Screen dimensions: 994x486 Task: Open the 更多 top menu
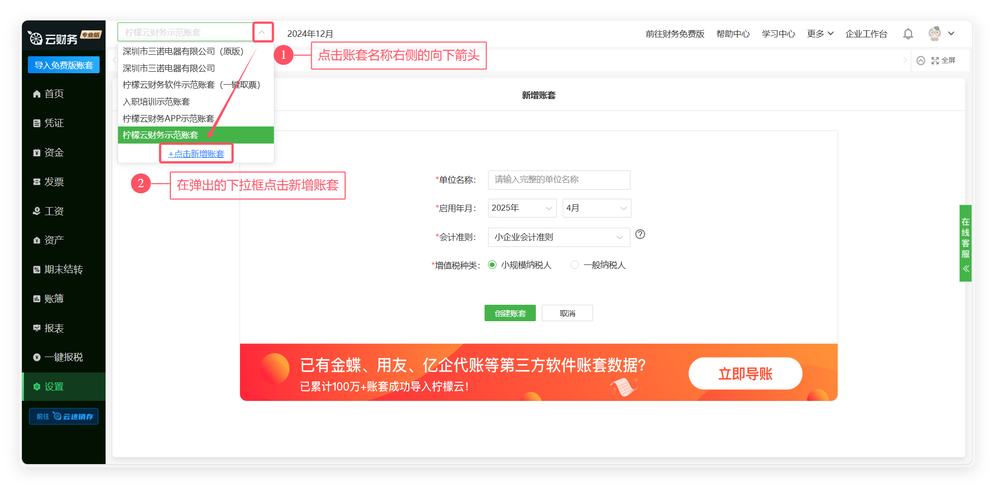coord(820,34)
